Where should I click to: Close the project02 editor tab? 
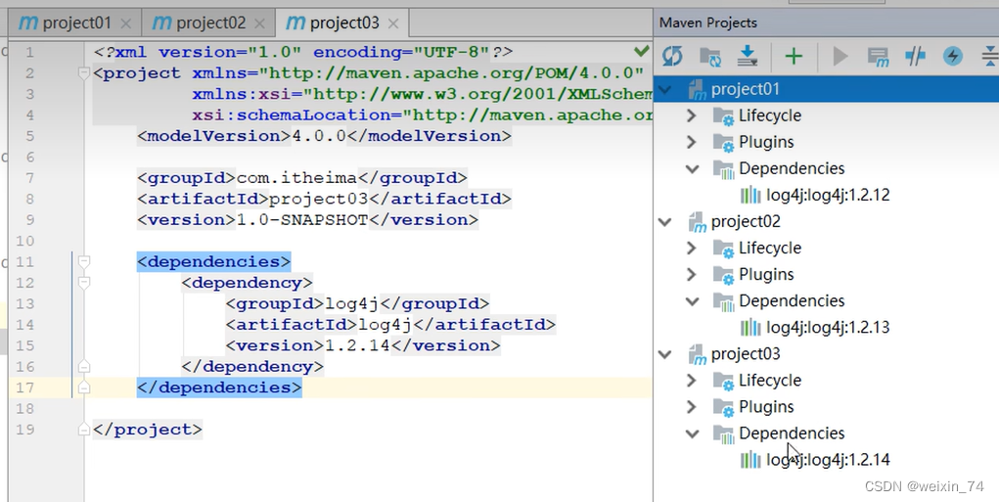(x=259, y=24)
